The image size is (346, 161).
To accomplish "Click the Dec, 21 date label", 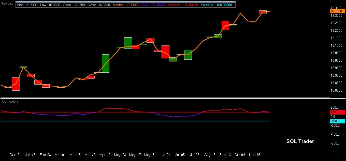I will tap(15, 155).
